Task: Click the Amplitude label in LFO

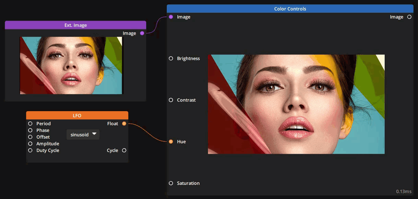Action: coord(48,144)
